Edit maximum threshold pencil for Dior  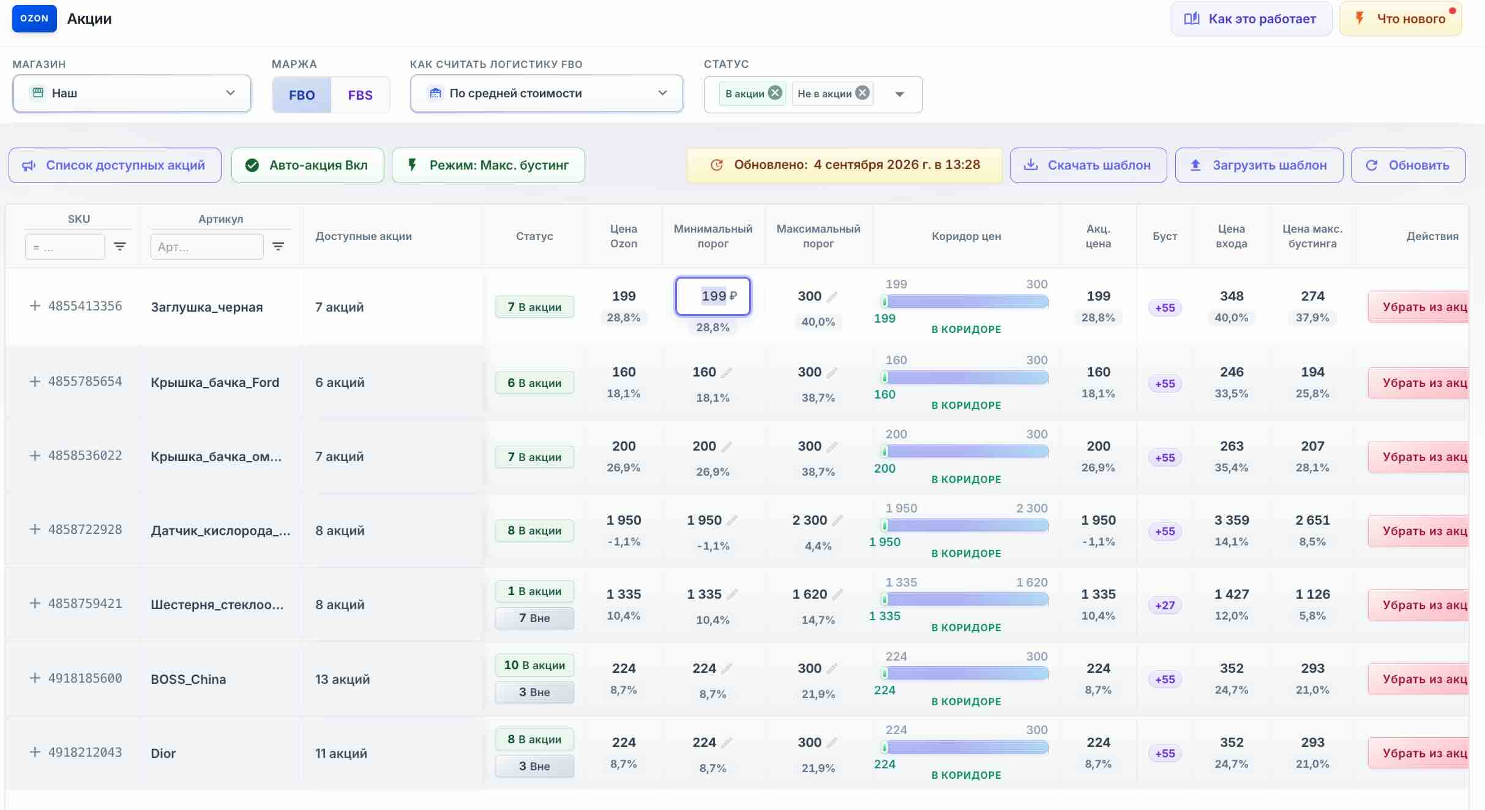832,743
